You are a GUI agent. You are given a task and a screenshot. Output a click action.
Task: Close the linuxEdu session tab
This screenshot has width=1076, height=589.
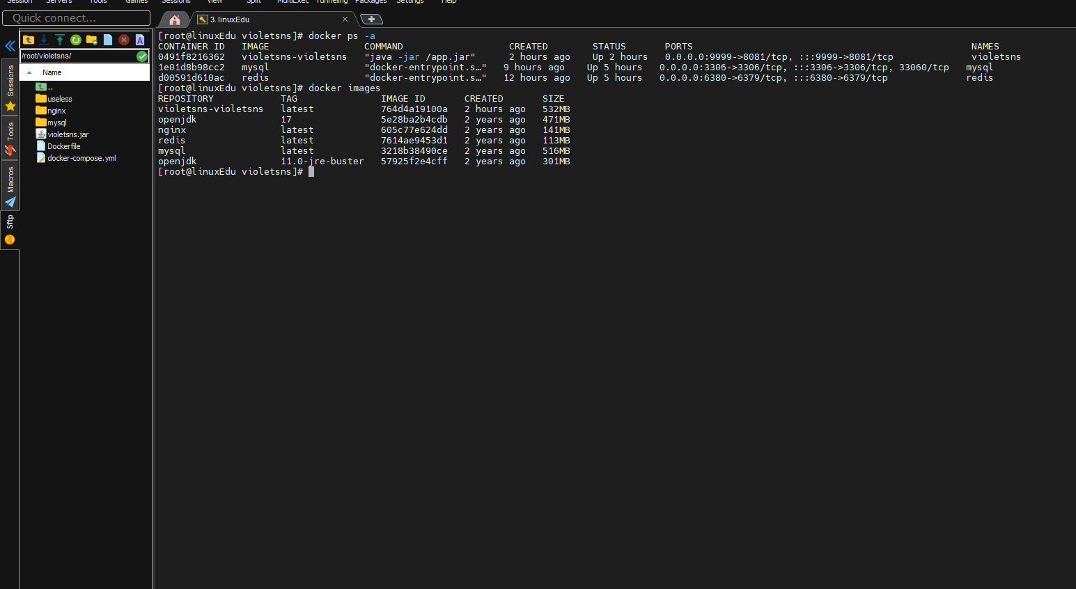pos(345,19)
